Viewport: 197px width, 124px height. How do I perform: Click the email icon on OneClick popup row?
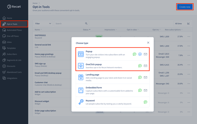pos(145,66)
